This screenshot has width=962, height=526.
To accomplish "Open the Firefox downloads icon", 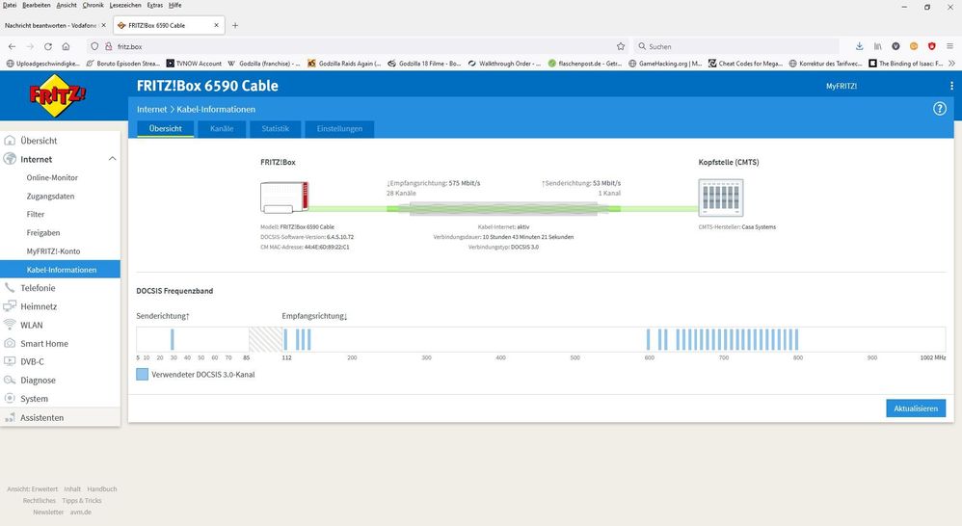I will pyautogui.click(x=860, y=46).
